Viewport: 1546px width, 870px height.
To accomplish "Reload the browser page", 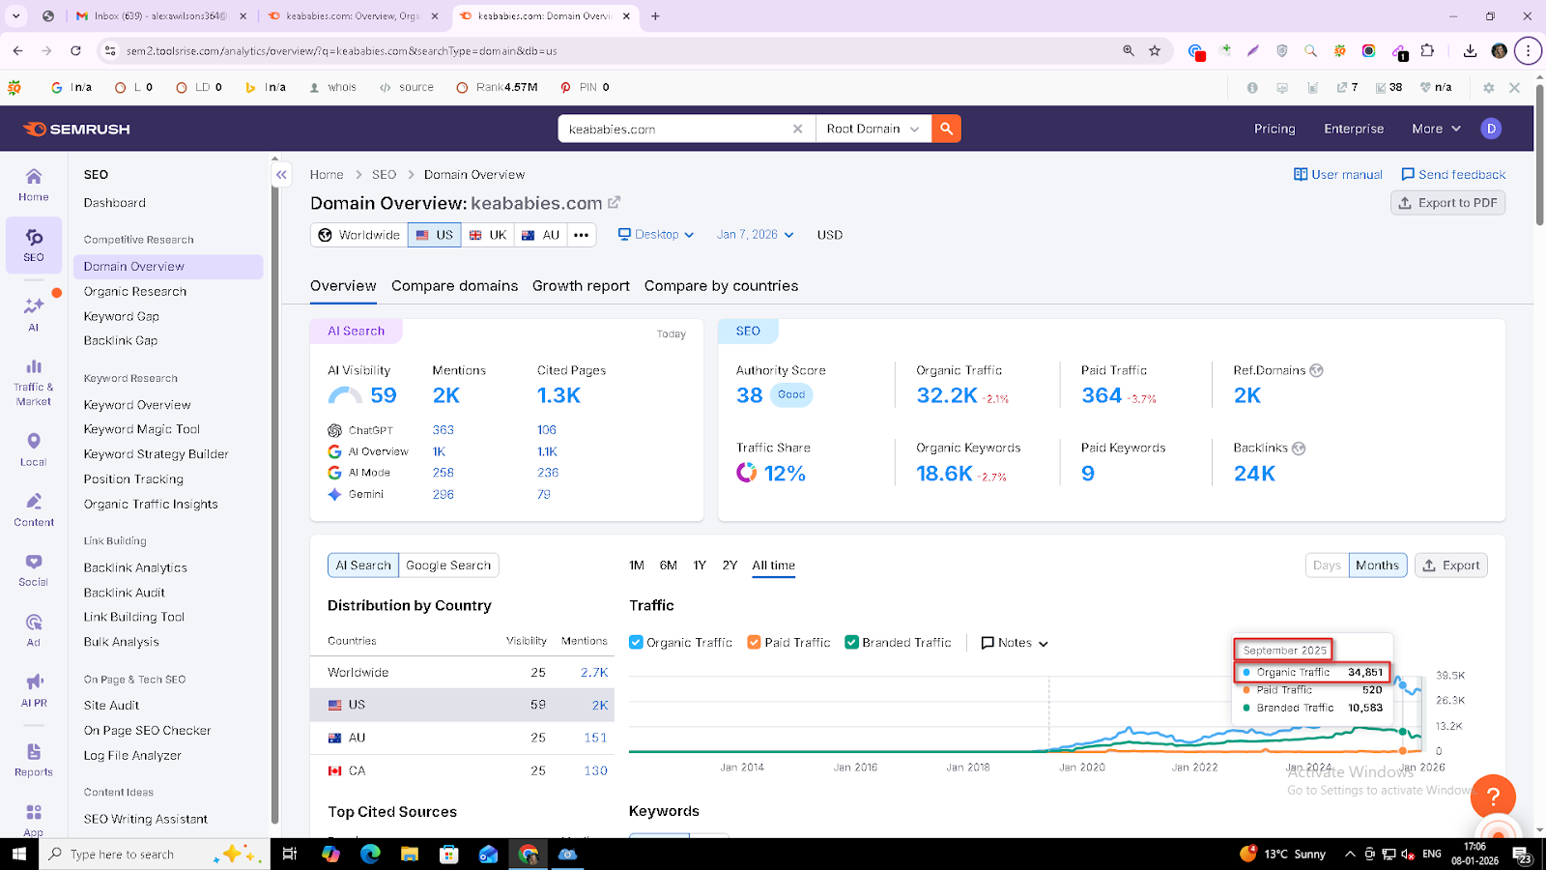I will click(x=75, y=50).
